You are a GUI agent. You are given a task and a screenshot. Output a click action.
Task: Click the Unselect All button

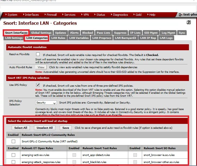coord(45,128)
